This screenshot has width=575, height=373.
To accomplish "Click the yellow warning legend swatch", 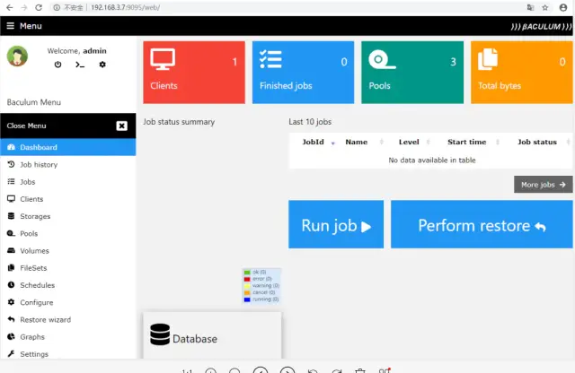I will (x=247, y=286).
